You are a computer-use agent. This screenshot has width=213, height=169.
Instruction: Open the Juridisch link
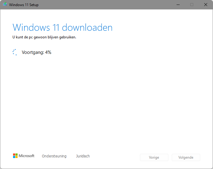[83, 156]
